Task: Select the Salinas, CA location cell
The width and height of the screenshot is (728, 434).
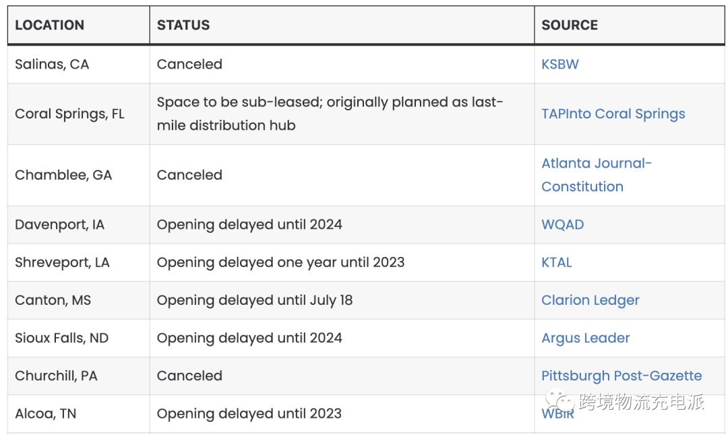Action: (52, 65)
